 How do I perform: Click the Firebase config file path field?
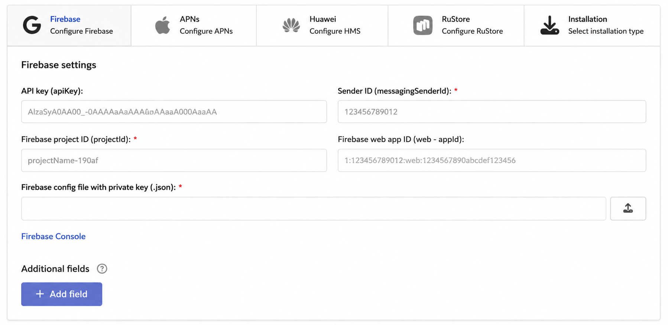(314, 208)
